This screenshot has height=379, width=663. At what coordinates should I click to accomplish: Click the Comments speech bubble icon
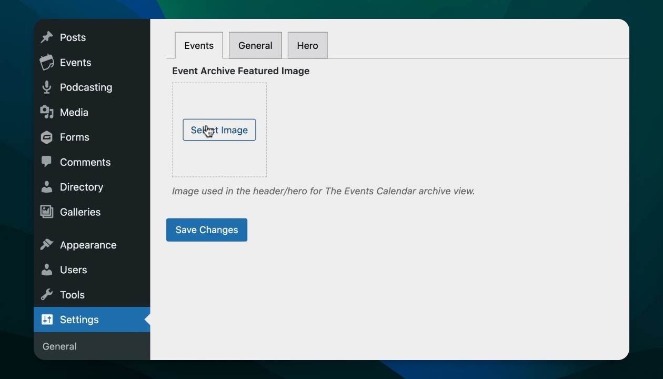(47, 162)
